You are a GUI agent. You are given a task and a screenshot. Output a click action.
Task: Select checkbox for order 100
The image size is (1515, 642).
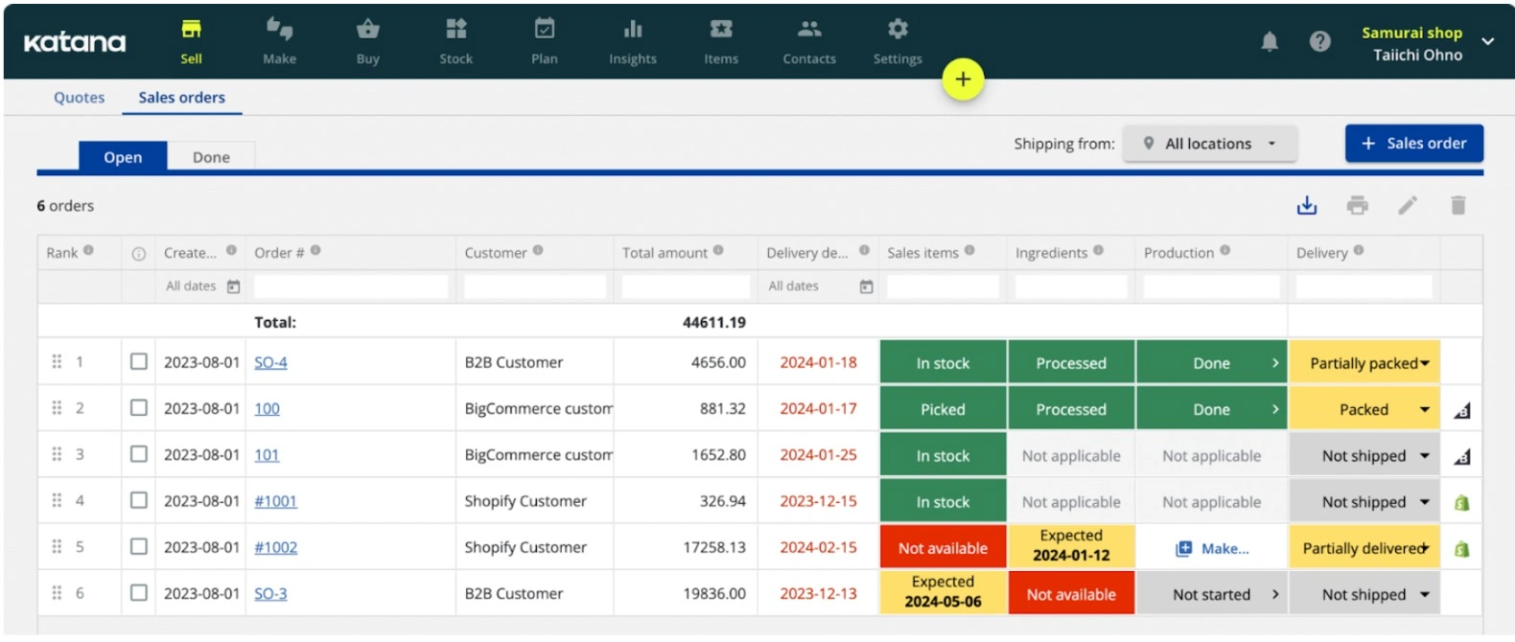point(139,407)
